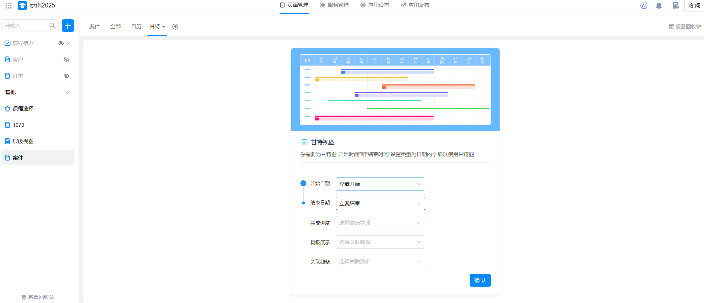Open the 开始日期 dropdown
The image size is (704, 303).
pyautogui.click(x=380, y=184)
